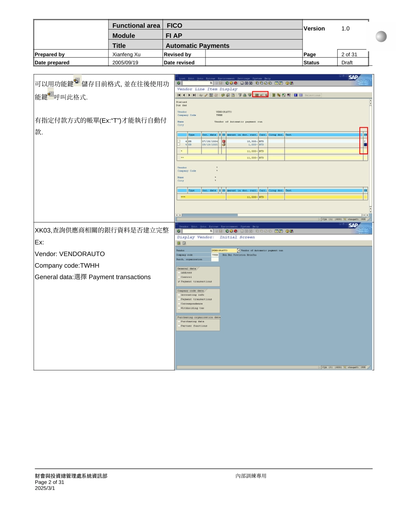Click the Set Filter funnel icon
This screenshot has height=513, width=396.
(x=240, y=95)
